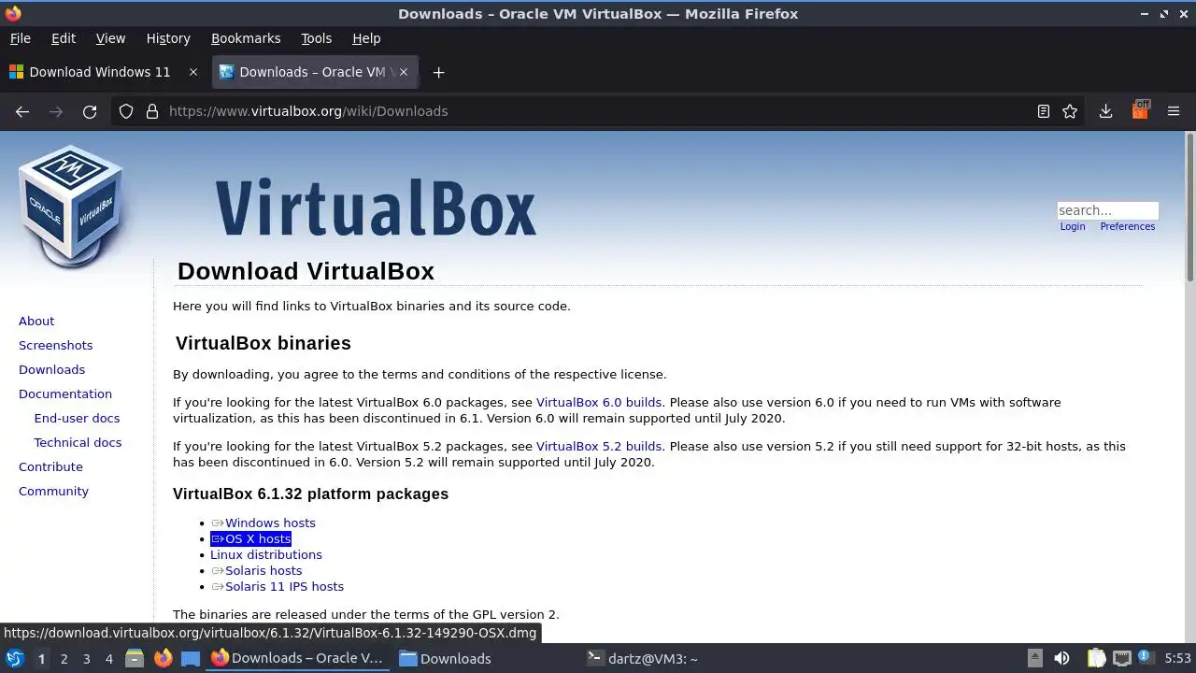The width and height of the screenshot is (1196, 673).
Task: Open the Preferences link
Action: point(1127,227)
